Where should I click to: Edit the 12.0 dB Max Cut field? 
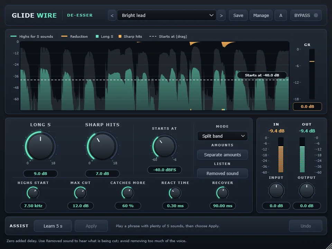tap(81, 206)
